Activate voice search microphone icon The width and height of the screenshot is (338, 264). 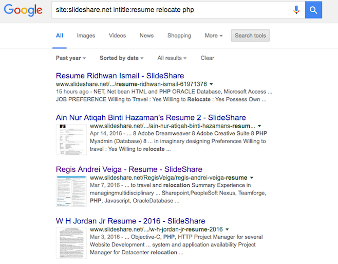[296, 10]
